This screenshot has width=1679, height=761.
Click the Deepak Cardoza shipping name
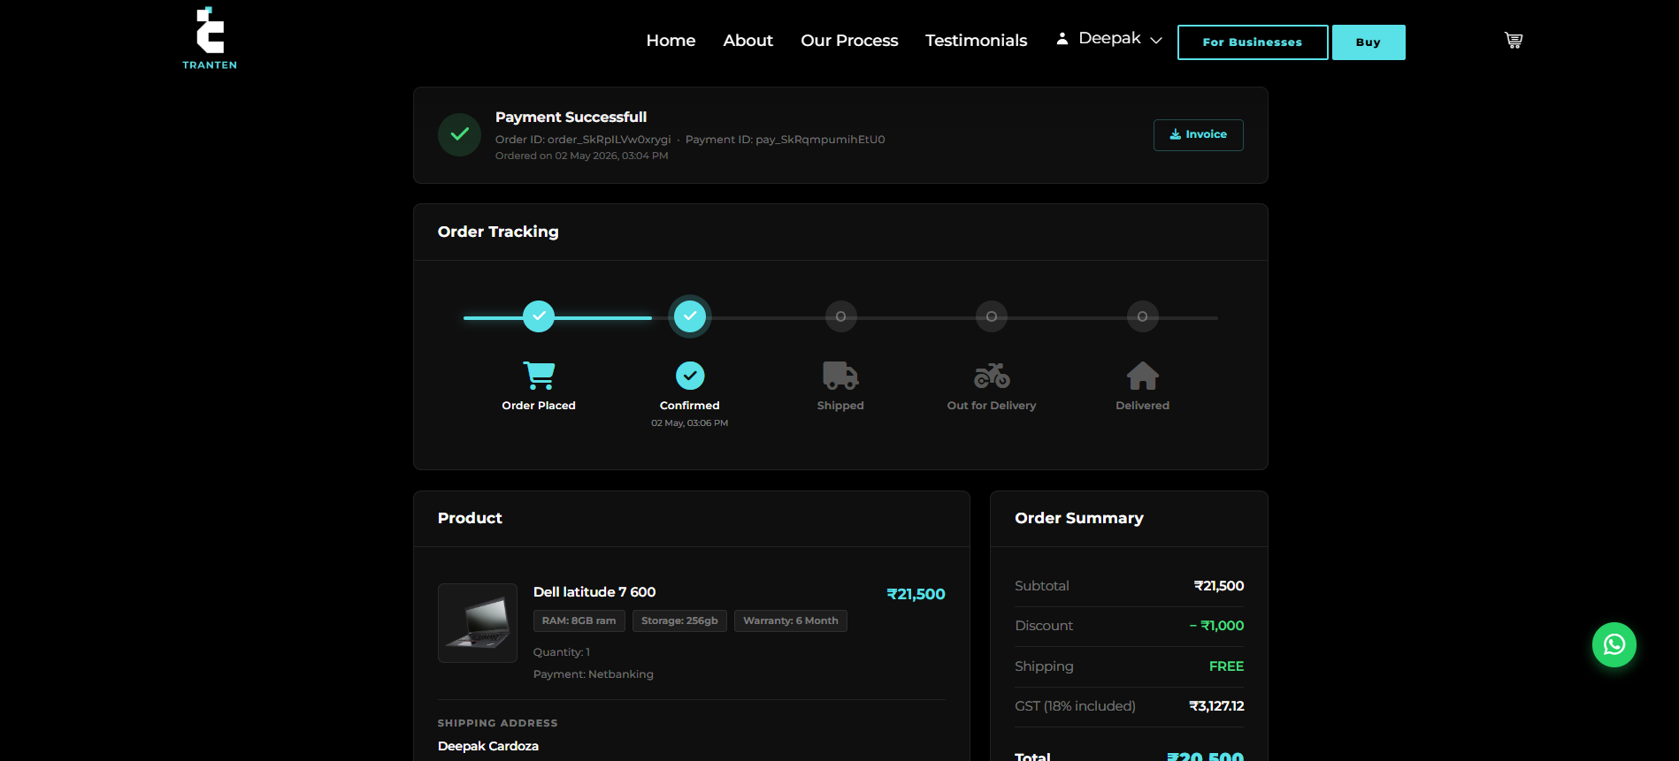tap(488, 746)
